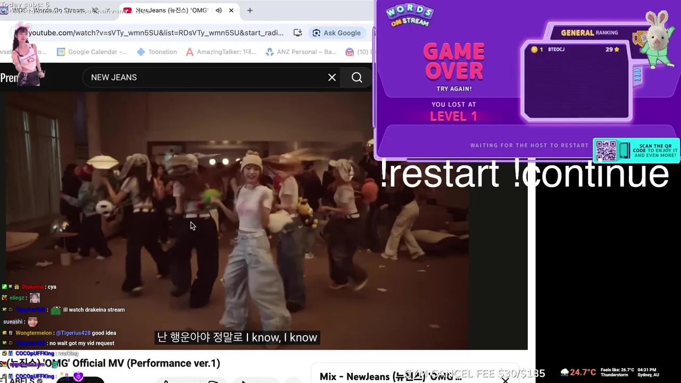The height and width of the screenshot is (383, 681).
Task: Select the General Ranking tab
Action: click(x=589, y=32)
